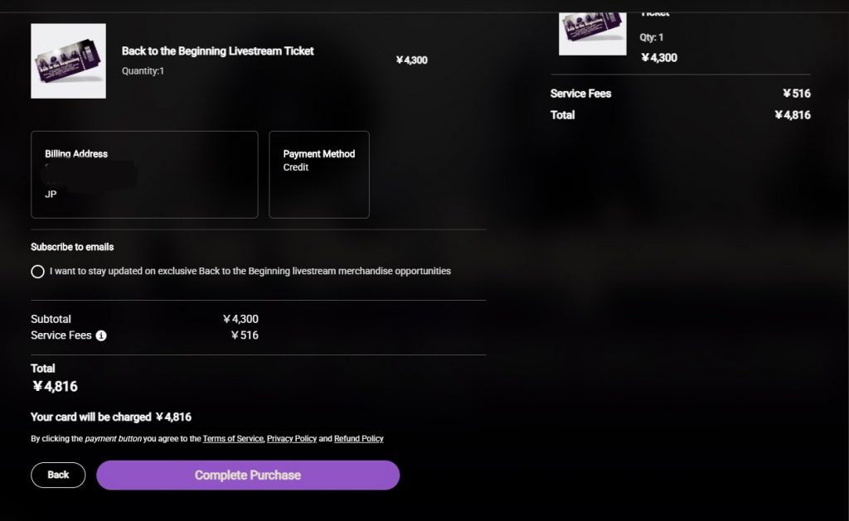Click the Quantity:1 label under the ticket title
The width and height of the screenshot is (849, 521).
pyautogui.click(x=143, y=71)
